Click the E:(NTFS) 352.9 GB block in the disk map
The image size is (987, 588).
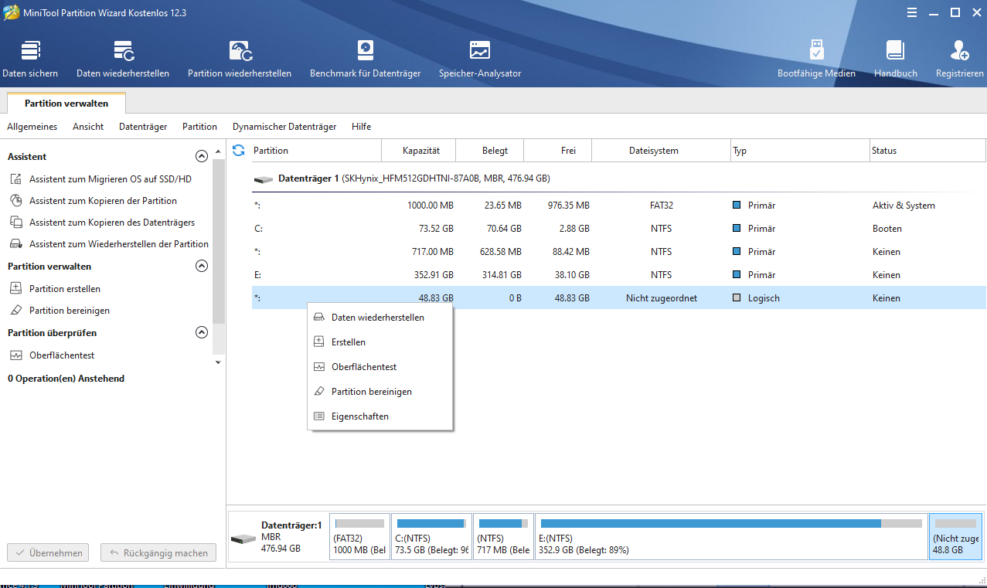click(731, 536)
